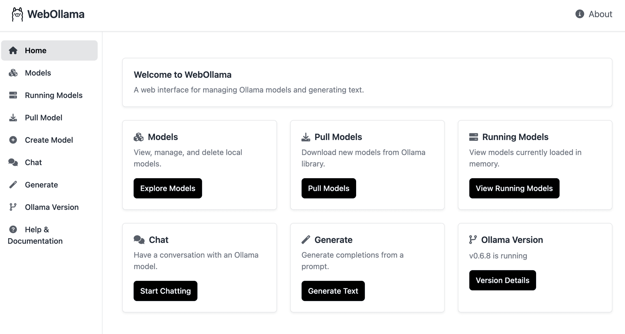Select Create Model in the sidebar
This screenshot has width=625, height=334.
click(49, 140)
